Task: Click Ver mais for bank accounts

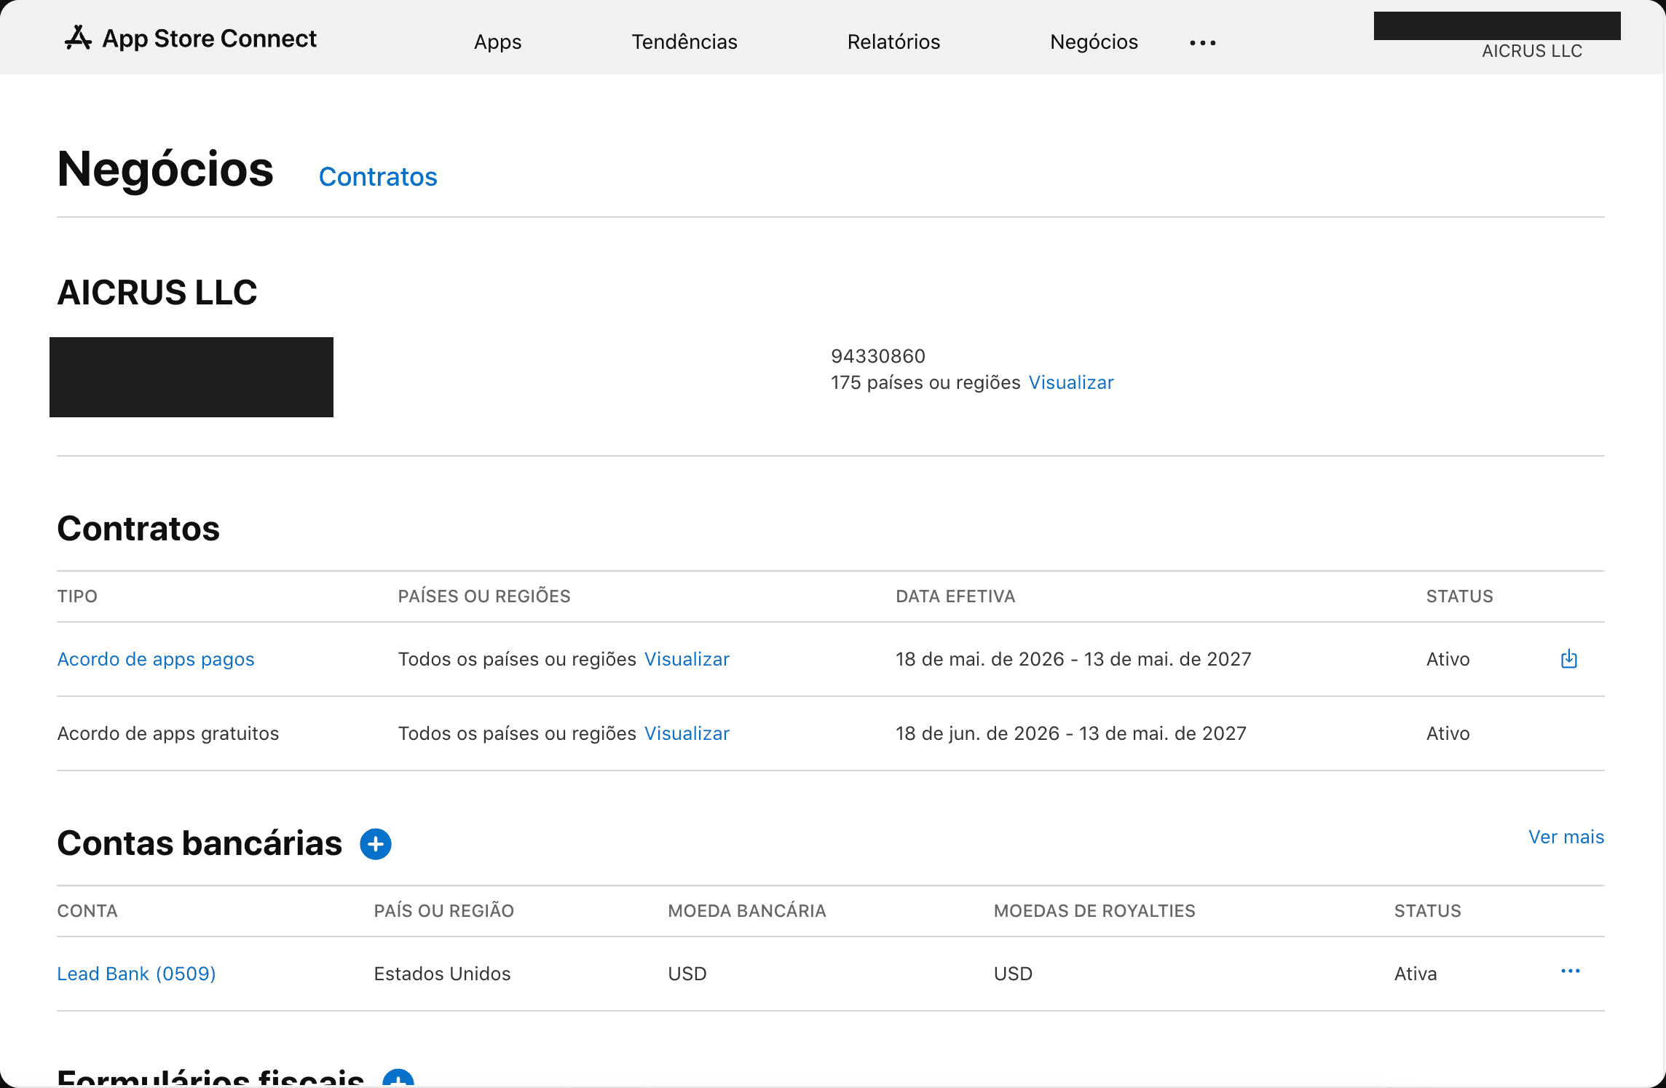Action: pyautogui.click(x=1566, y=837)
